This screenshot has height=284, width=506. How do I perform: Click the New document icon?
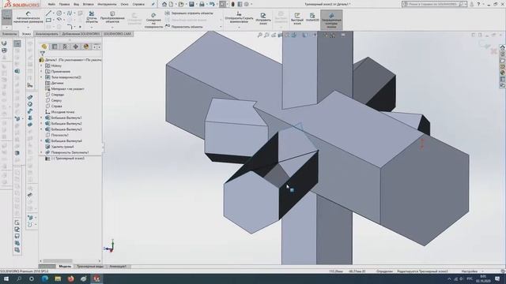pyautogui.click(x=171, y=4)
